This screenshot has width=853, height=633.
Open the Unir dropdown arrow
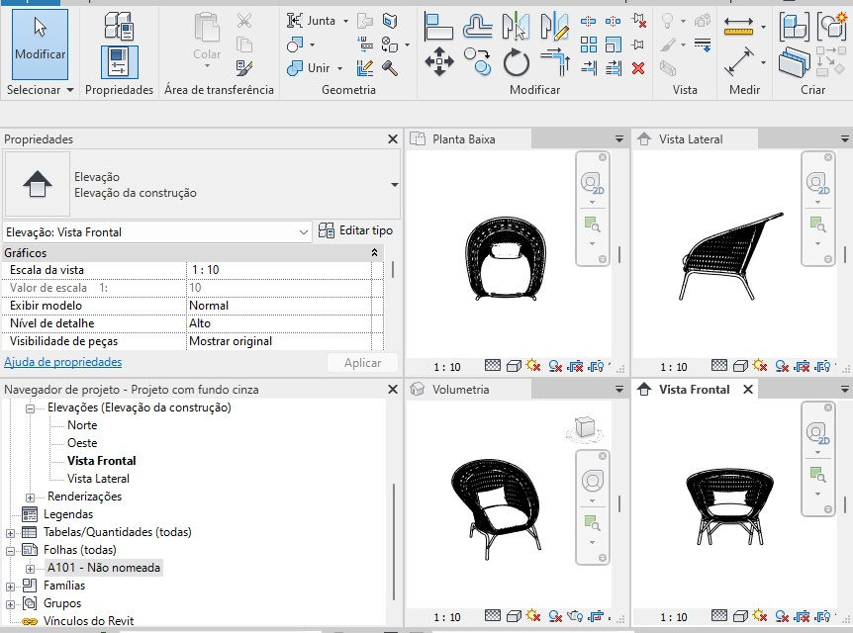[340, 68]
